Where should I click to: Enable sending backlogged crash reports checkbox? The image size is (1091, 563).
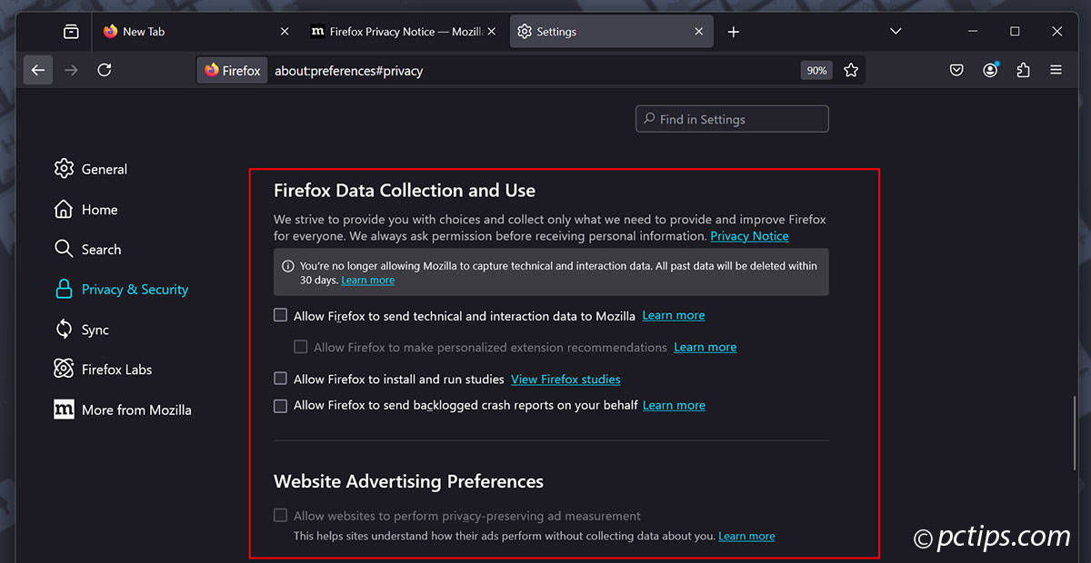click(x=280, y=405)
